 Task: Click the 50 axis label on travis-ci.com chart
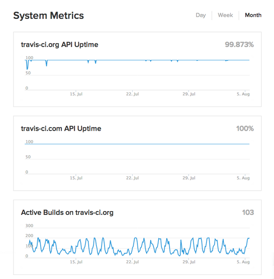(x=28, y=157)
